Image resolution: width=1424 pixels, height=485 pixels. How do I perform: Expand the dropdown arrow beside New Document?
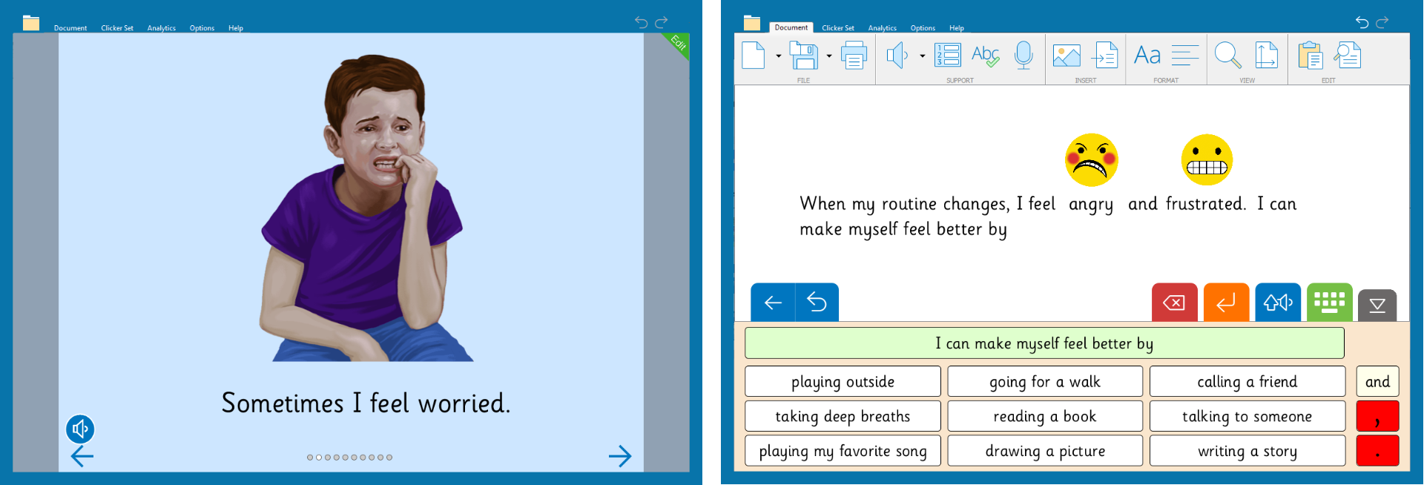(778, 56)
